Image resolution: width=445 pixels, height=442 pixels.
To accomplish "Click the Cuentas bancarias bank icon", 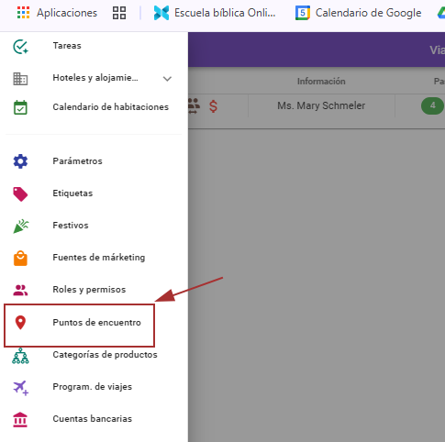I will coord(20,419).
